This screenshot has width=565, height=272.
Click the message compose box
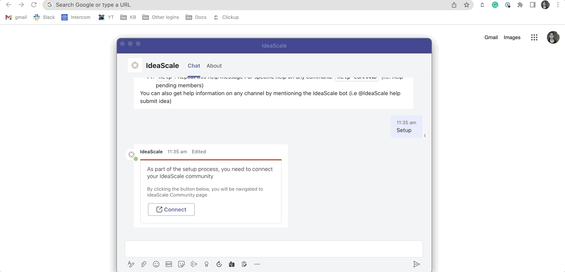[x=274, y=249]
